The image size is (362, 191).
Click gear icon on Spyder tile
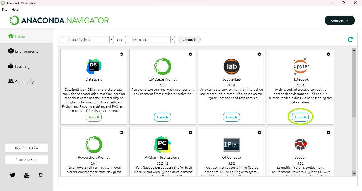point(329,132)
